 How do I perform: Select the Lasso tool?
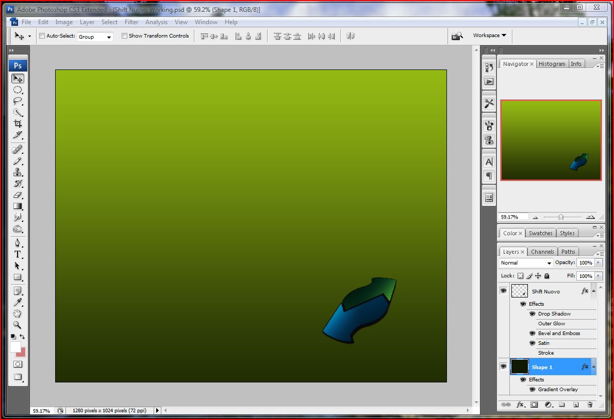tap(18, 101)
